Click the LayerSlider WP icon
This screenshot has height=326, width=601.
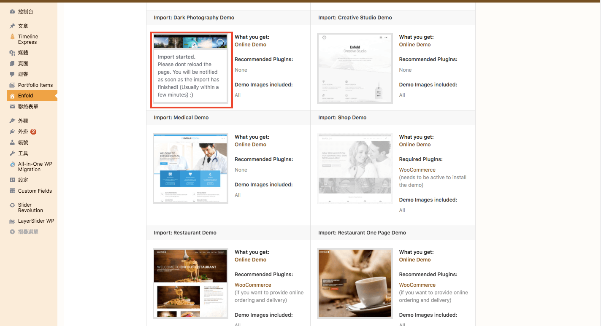coord(12,221)
